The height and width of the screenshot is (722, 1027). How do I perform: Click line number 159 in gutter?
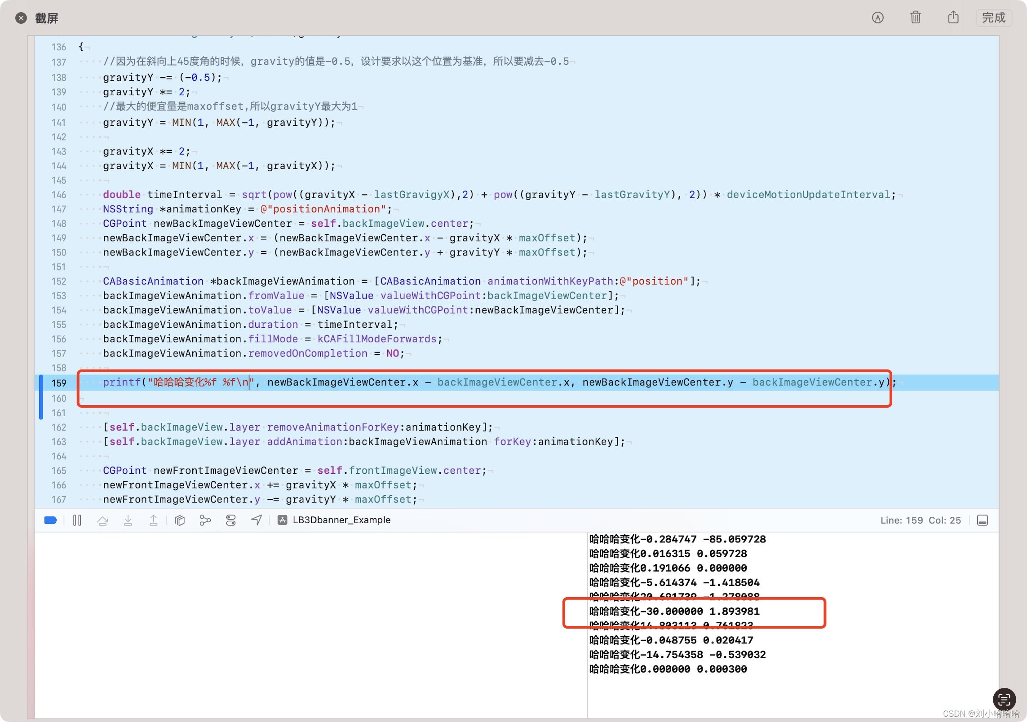tap(58, 383)
